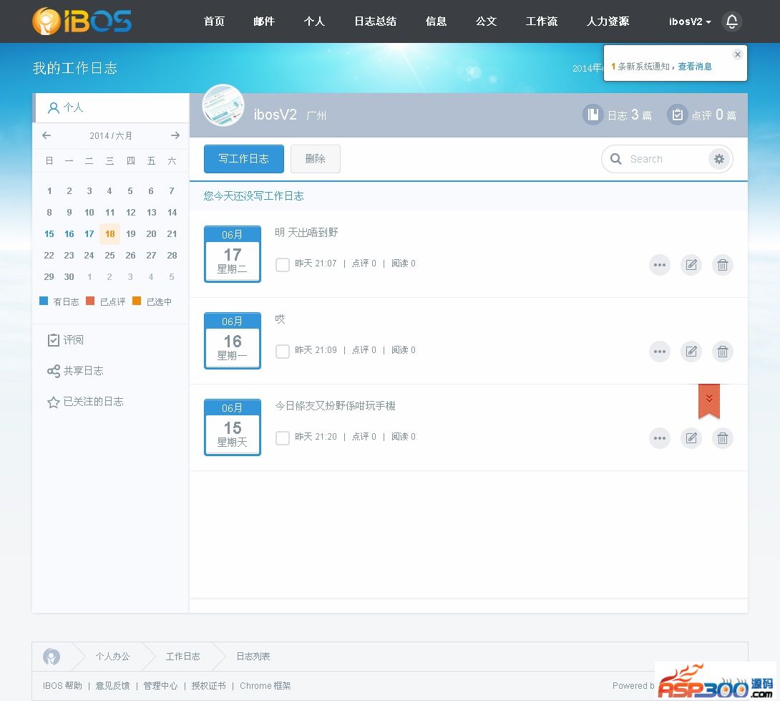
Task: Select June 16 in the calendar
Action: click(69, 233)
